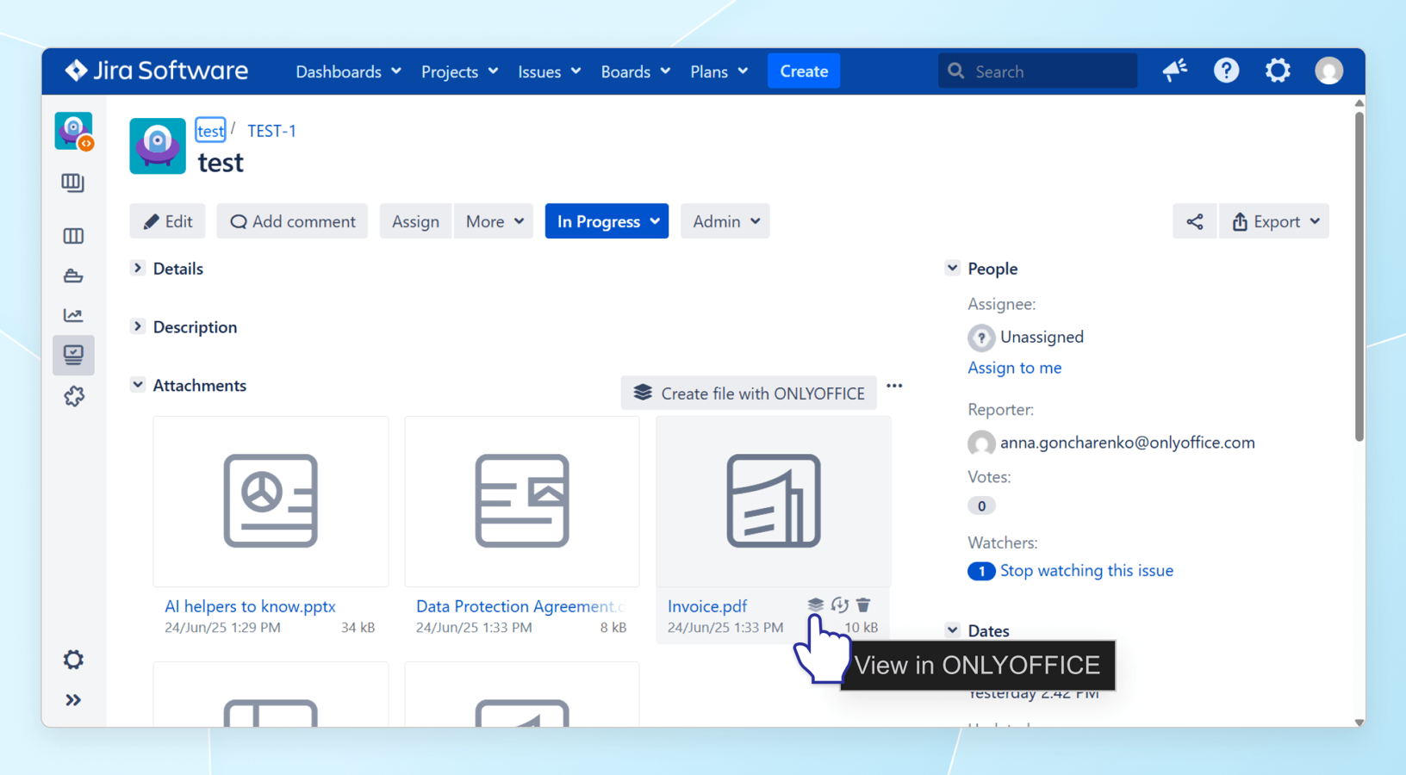Expand the sidebar with double chevron
1406x775 pixels.
(x=73, y=700)
